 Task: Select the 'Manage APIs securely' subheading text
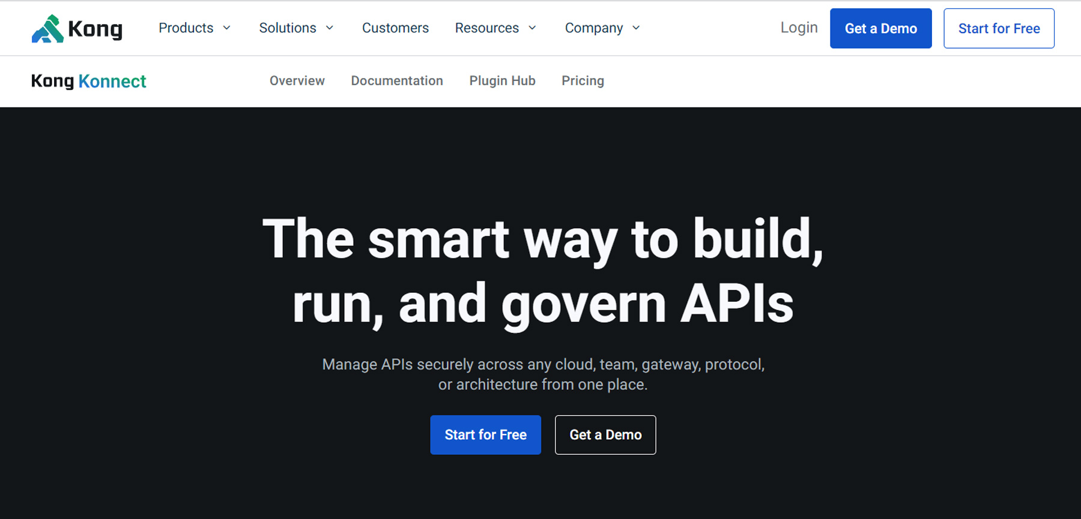coord(543,374)
